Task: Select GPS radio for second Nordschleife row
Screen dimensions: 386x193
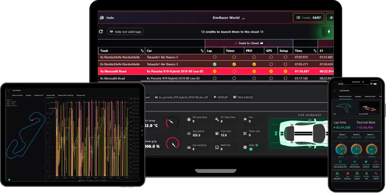Action: tap(271, 64)
